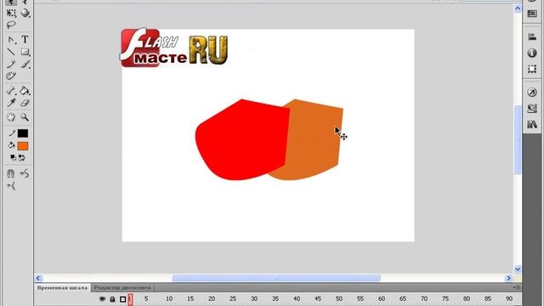Viewport: 544px width, 306px height.
Task: Toggle Snap to Objects magnet
Action: point(11,173)
